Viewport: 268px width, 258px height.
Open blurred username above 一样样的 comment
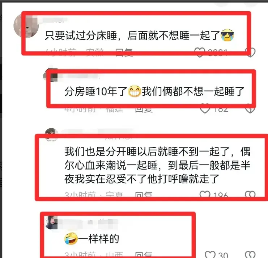tap(88, 222)
